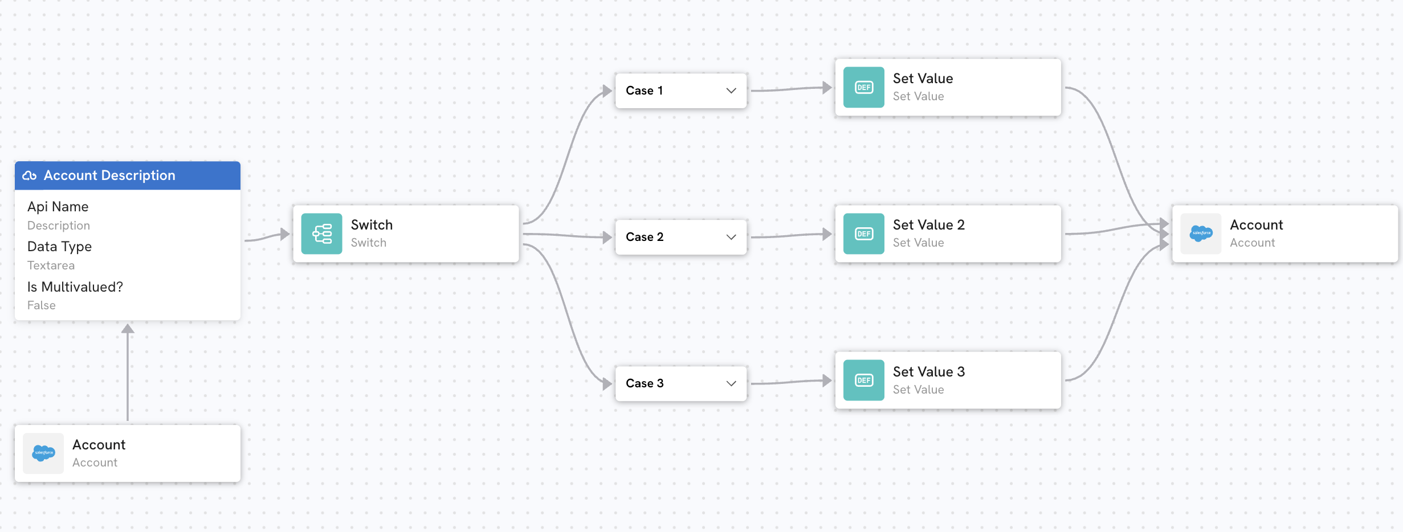Click the Set Value 3 DEF icon
The image size is (1403, 532).
pos(863,380)
